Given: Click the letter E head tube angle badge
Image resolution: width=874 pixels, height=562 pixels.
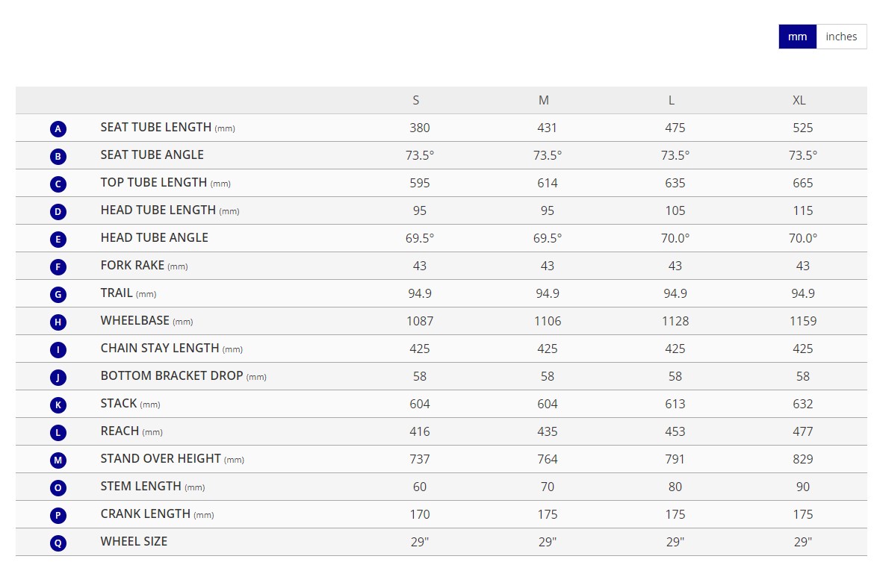Looking at the screenshot, I should (58, 240).
